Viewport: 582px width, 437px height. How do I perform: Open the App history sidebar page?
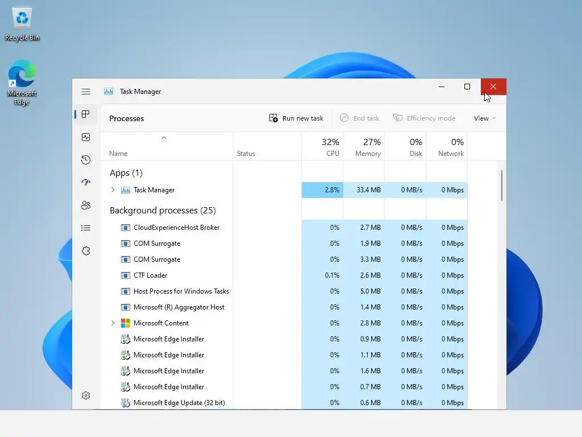coord(86,160)
